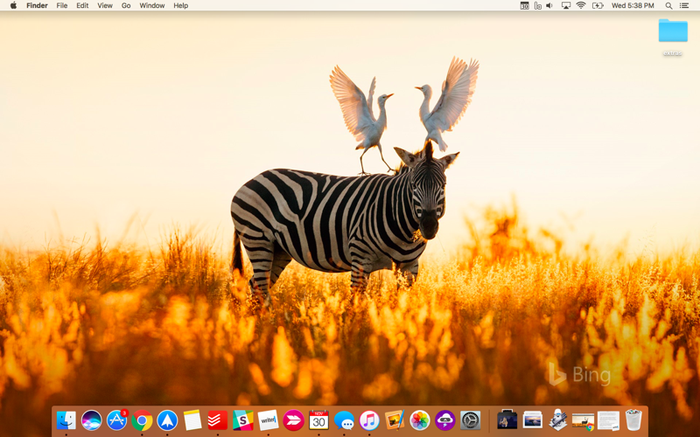Show Notification Center from menu bar
700x437 pixels.
[684, 5]
